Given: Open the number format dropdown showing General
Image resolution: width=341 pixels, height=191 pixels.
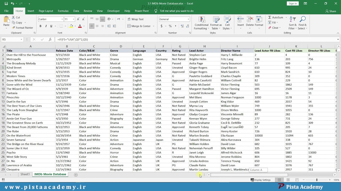Looking at the screenshot, I should pyautogui.click(x=188, y=19).
